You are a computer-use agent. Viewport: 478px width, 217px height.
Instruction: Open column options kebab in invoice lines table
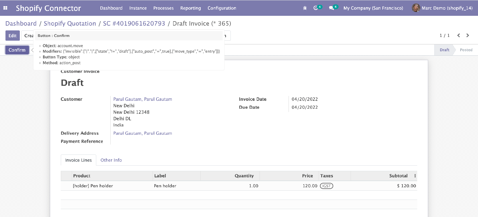[415, 176]
